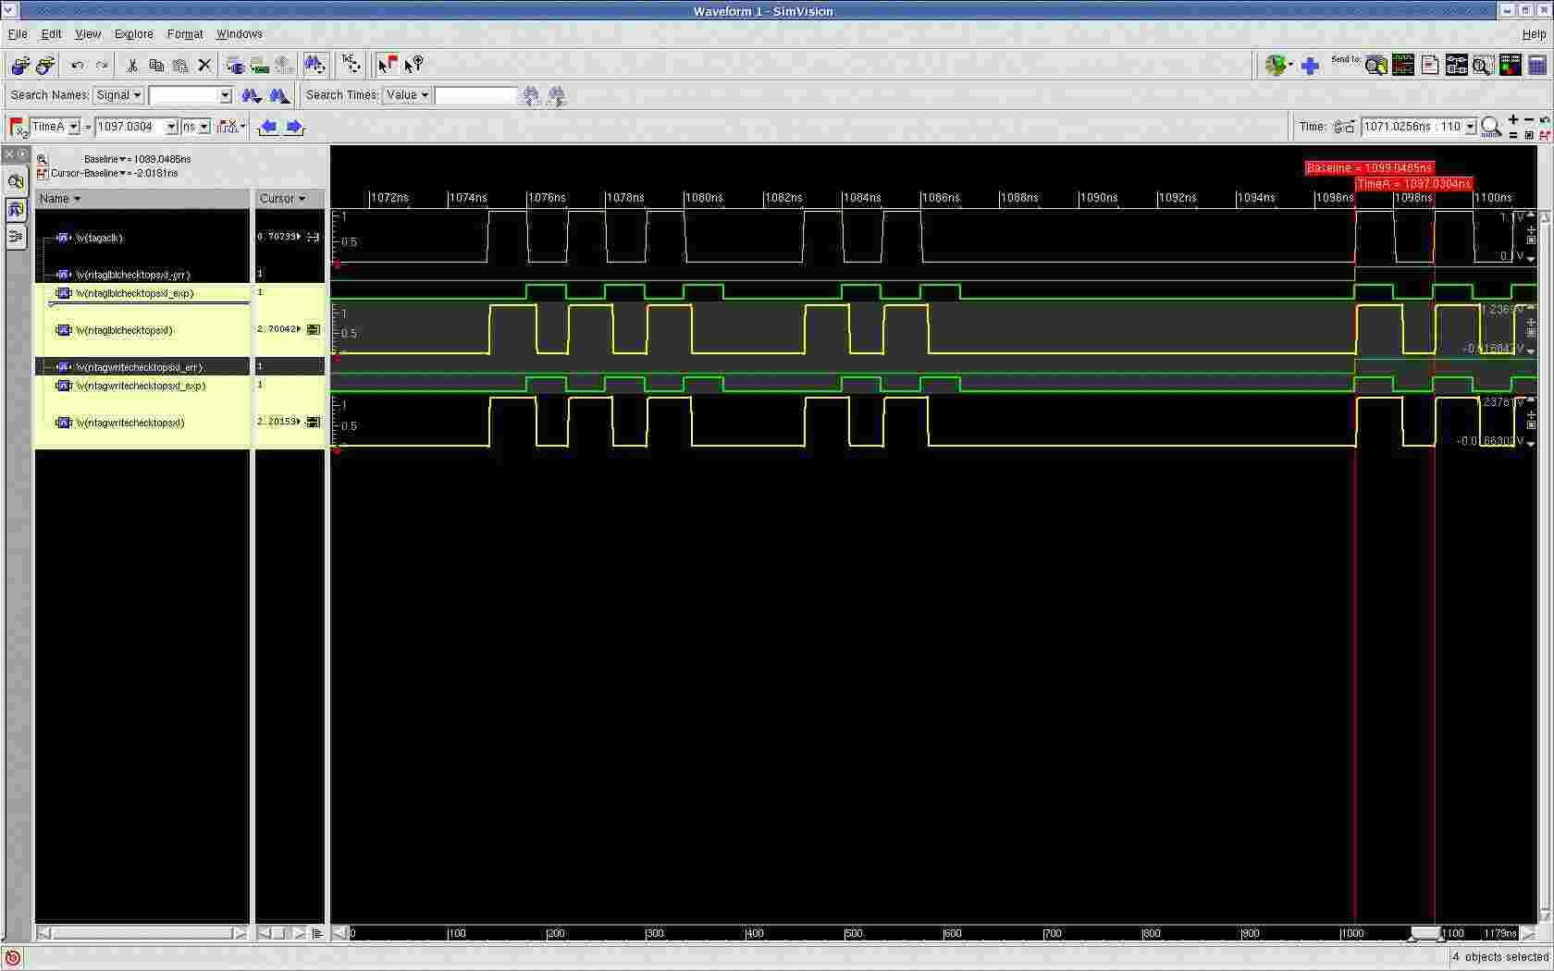This screenshot has width=1554, height=971.
Task: Undo the last action
Action: (78, 65)
